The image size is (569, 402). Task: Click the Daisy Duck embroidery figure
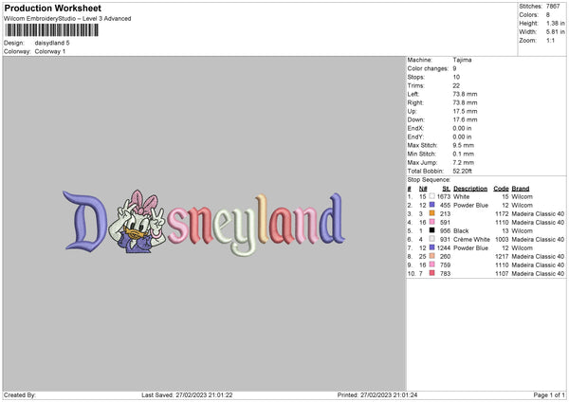pos(141,221)
